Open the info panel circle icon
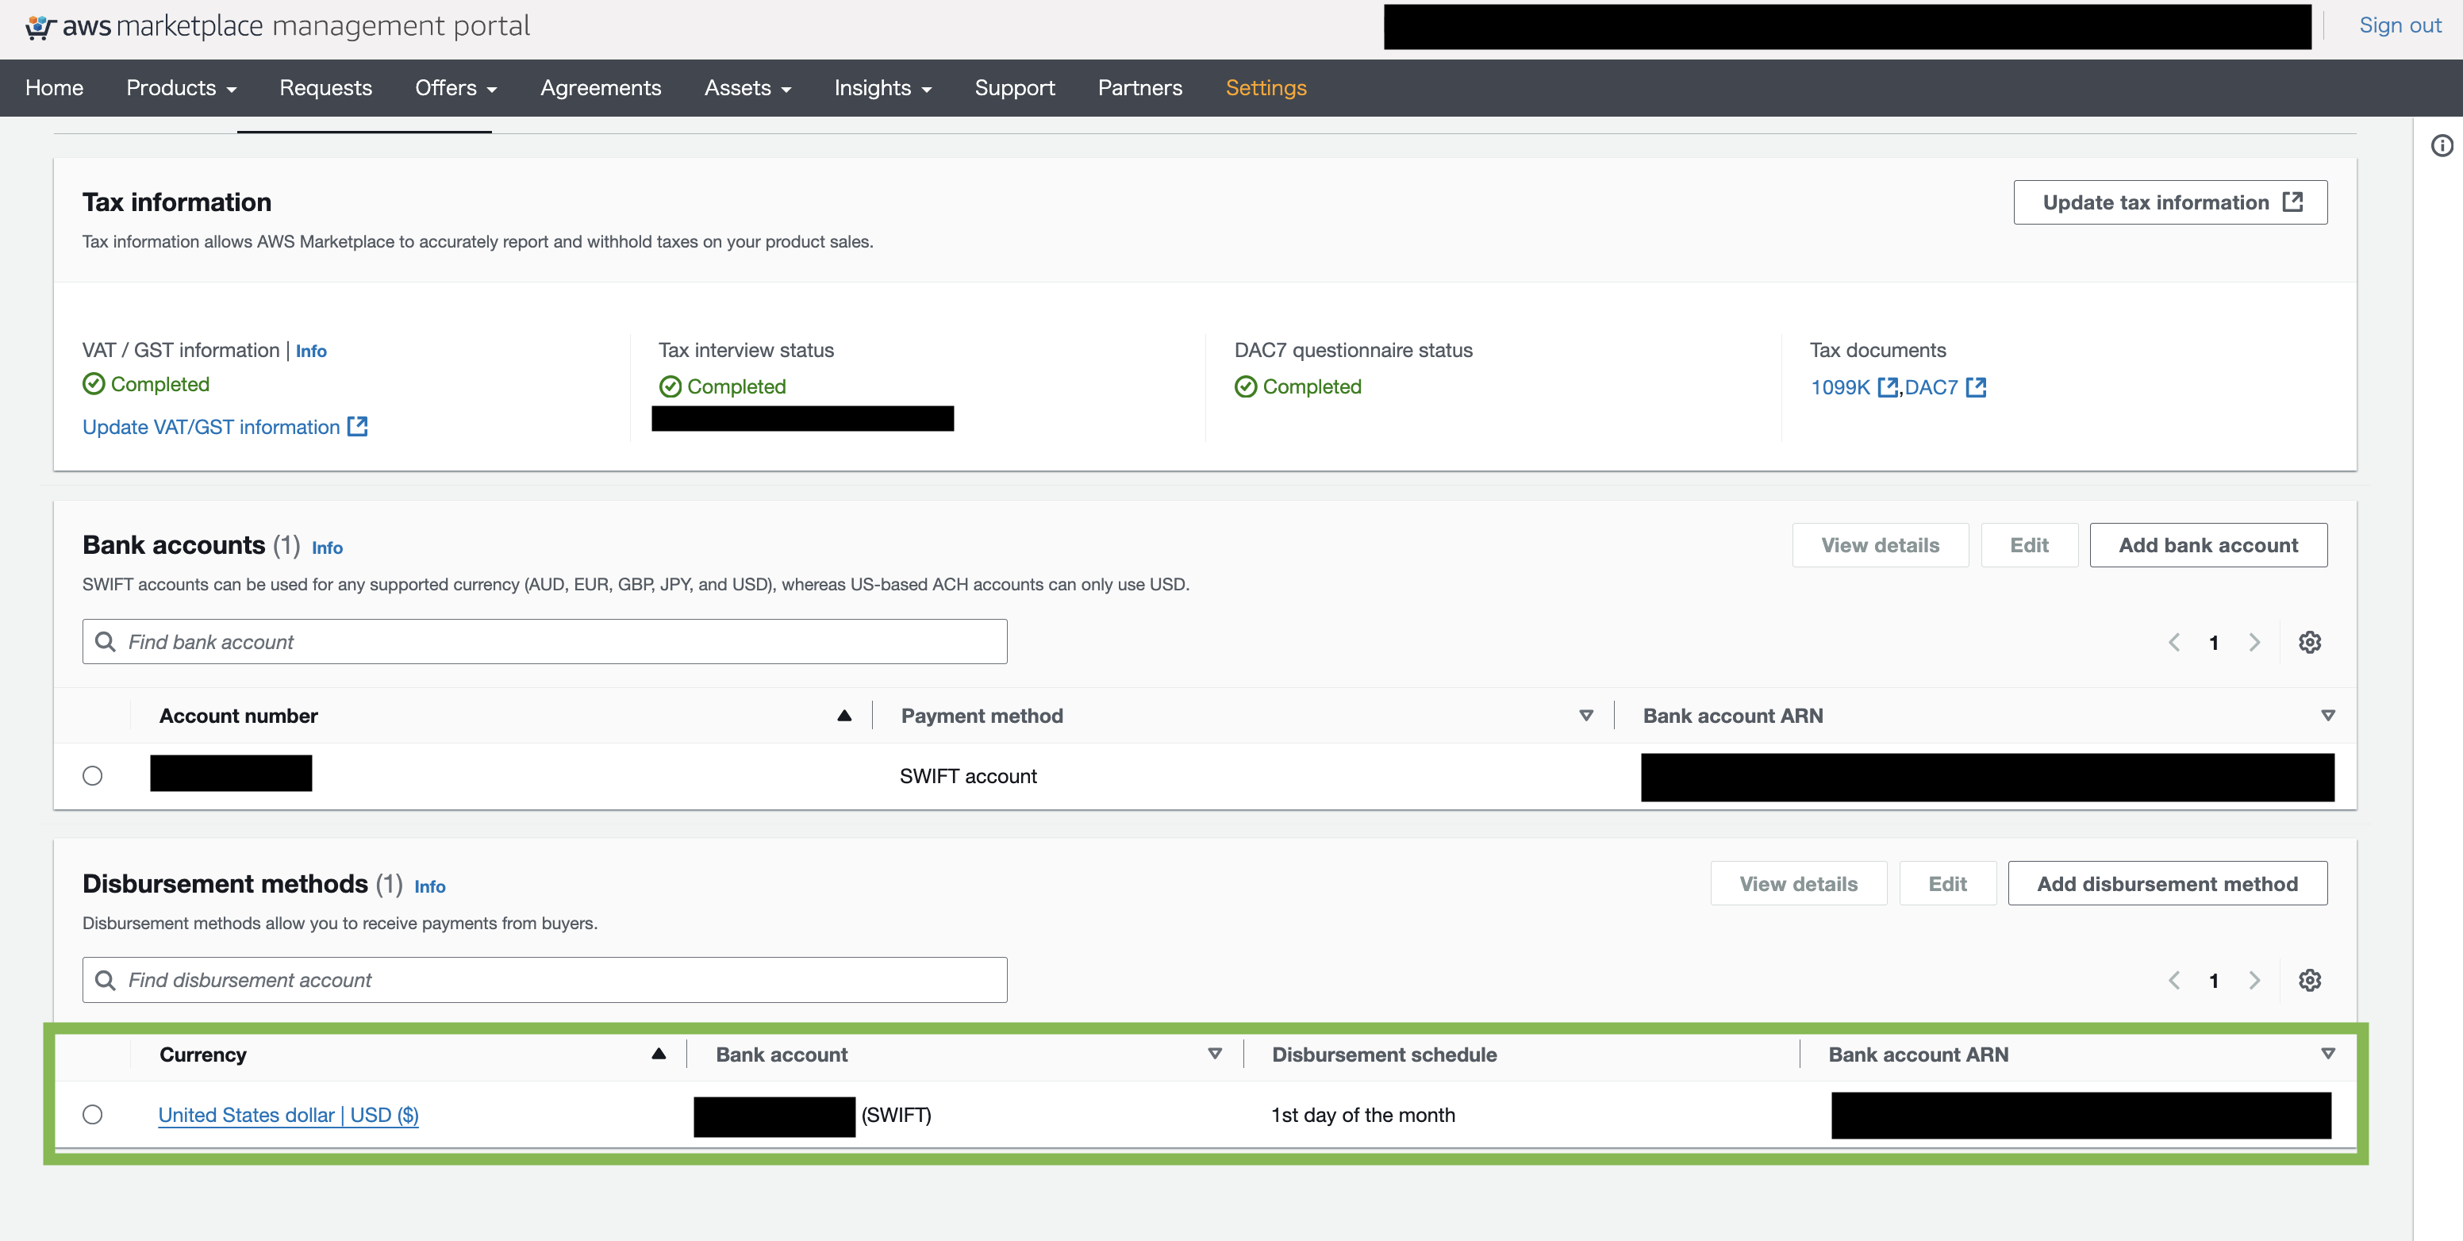The image size is (2463, 1241). click(x=2442, y=145)
